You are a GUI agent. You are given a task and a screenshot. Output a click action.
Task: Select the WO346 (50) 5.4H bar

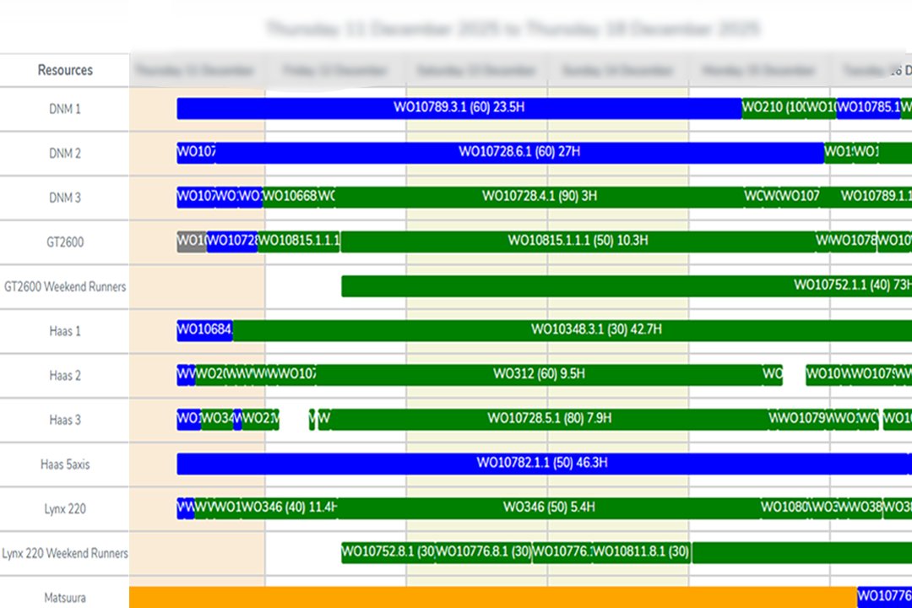tap(549, 508)
